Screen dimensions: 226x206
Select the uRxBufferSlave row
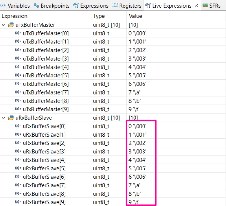pos(113,118)
